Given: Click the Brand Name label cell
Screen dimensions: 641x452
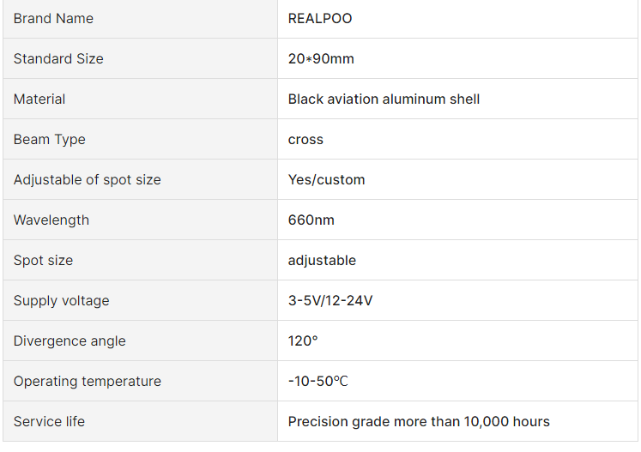Looking at the screenshot, I should (x=53, y=19).
